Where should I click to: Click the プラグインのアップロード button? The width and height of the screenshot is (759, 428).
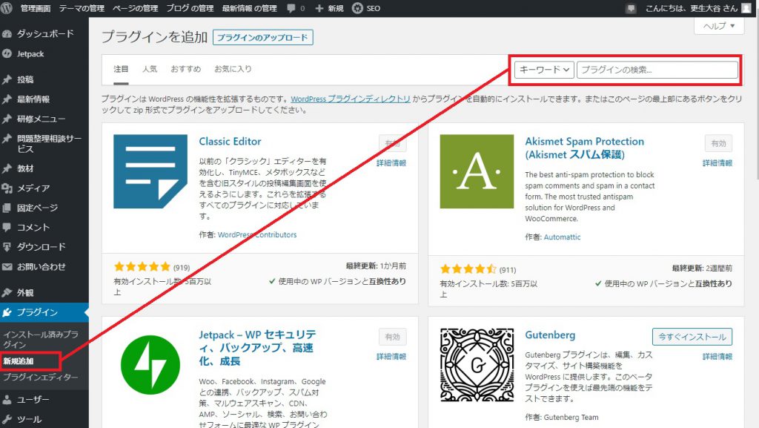(263, 37)
